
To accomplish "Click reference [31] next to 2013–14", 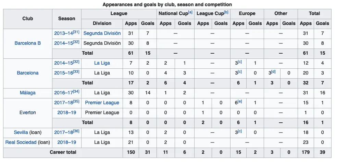I will (76, 32).
